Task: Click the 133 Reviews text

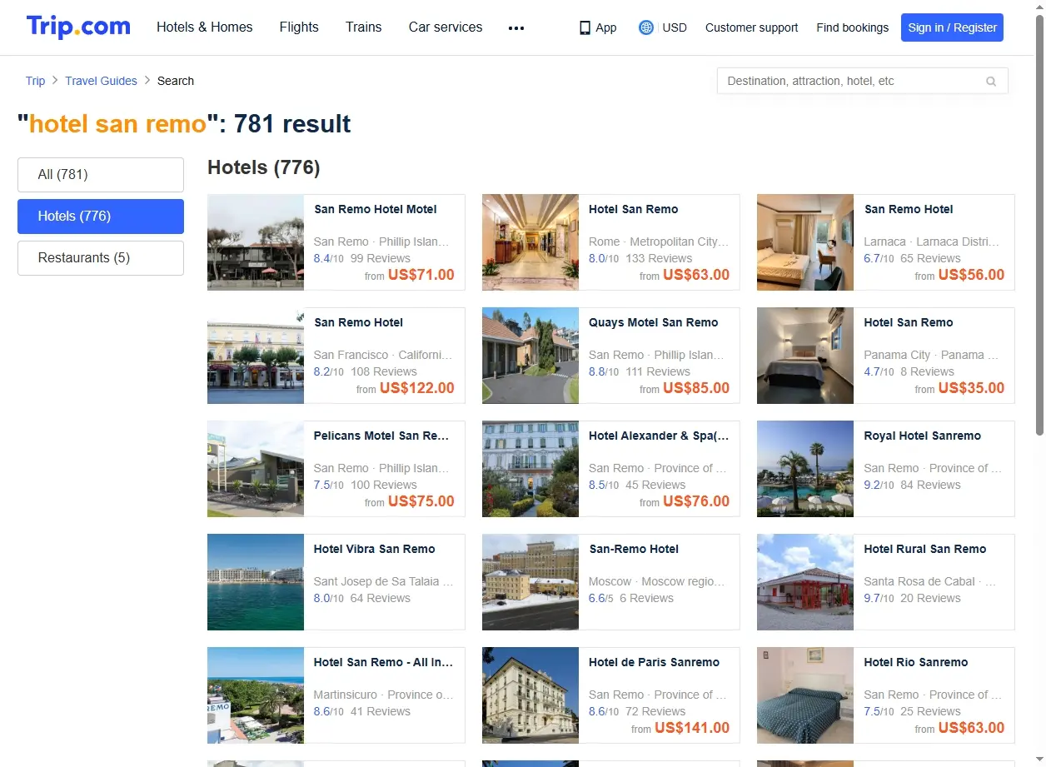Action: (x=659, y=259)
